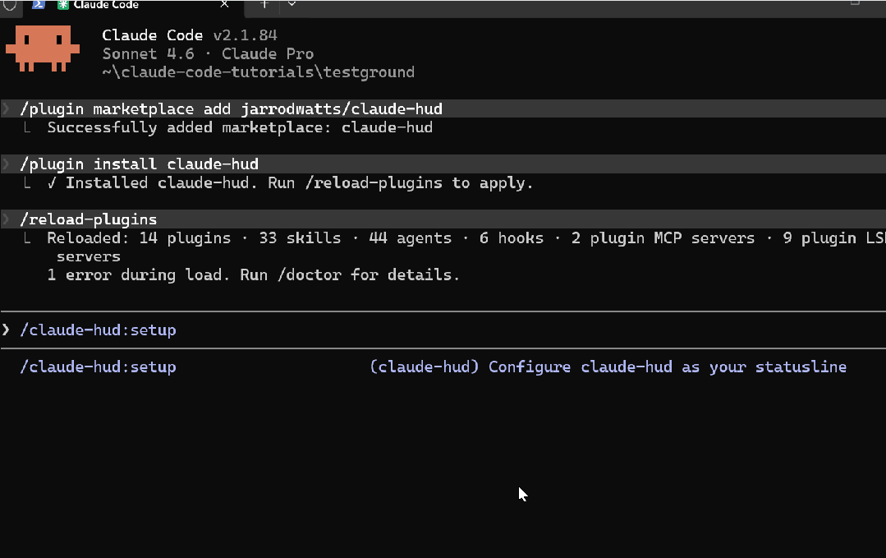Click the chevron beside /reload-plugins command

(x=7, y=219)
